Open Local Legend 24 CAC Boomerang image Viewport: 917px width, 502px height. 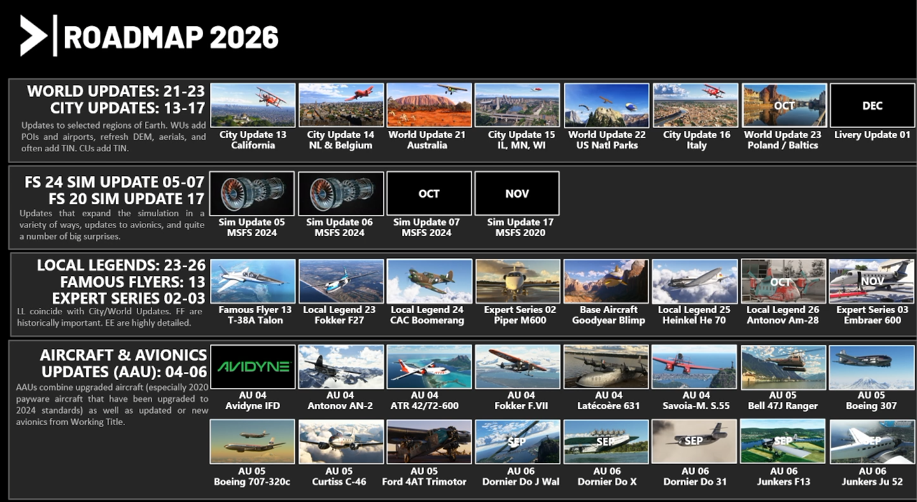(429, 281)
